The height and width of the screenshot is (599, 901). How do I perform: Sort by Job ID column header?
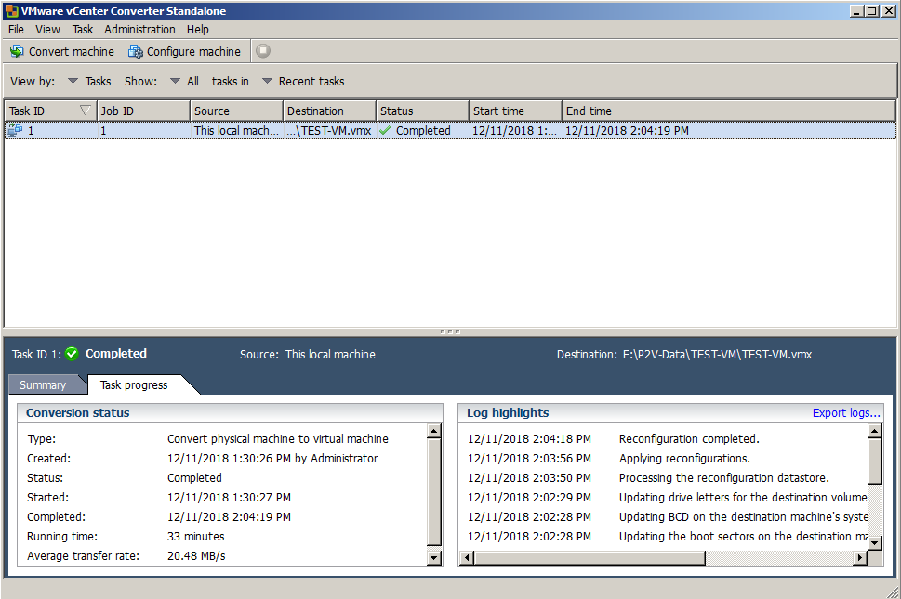pyautogui.click(x=143, y=111)
